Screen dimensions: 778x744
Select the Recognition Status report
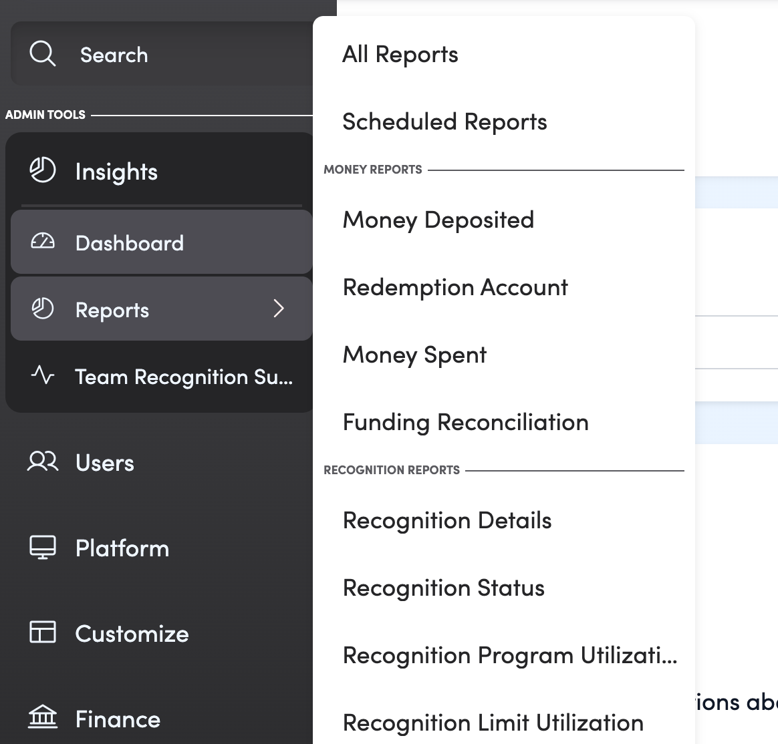pos(443,588)
